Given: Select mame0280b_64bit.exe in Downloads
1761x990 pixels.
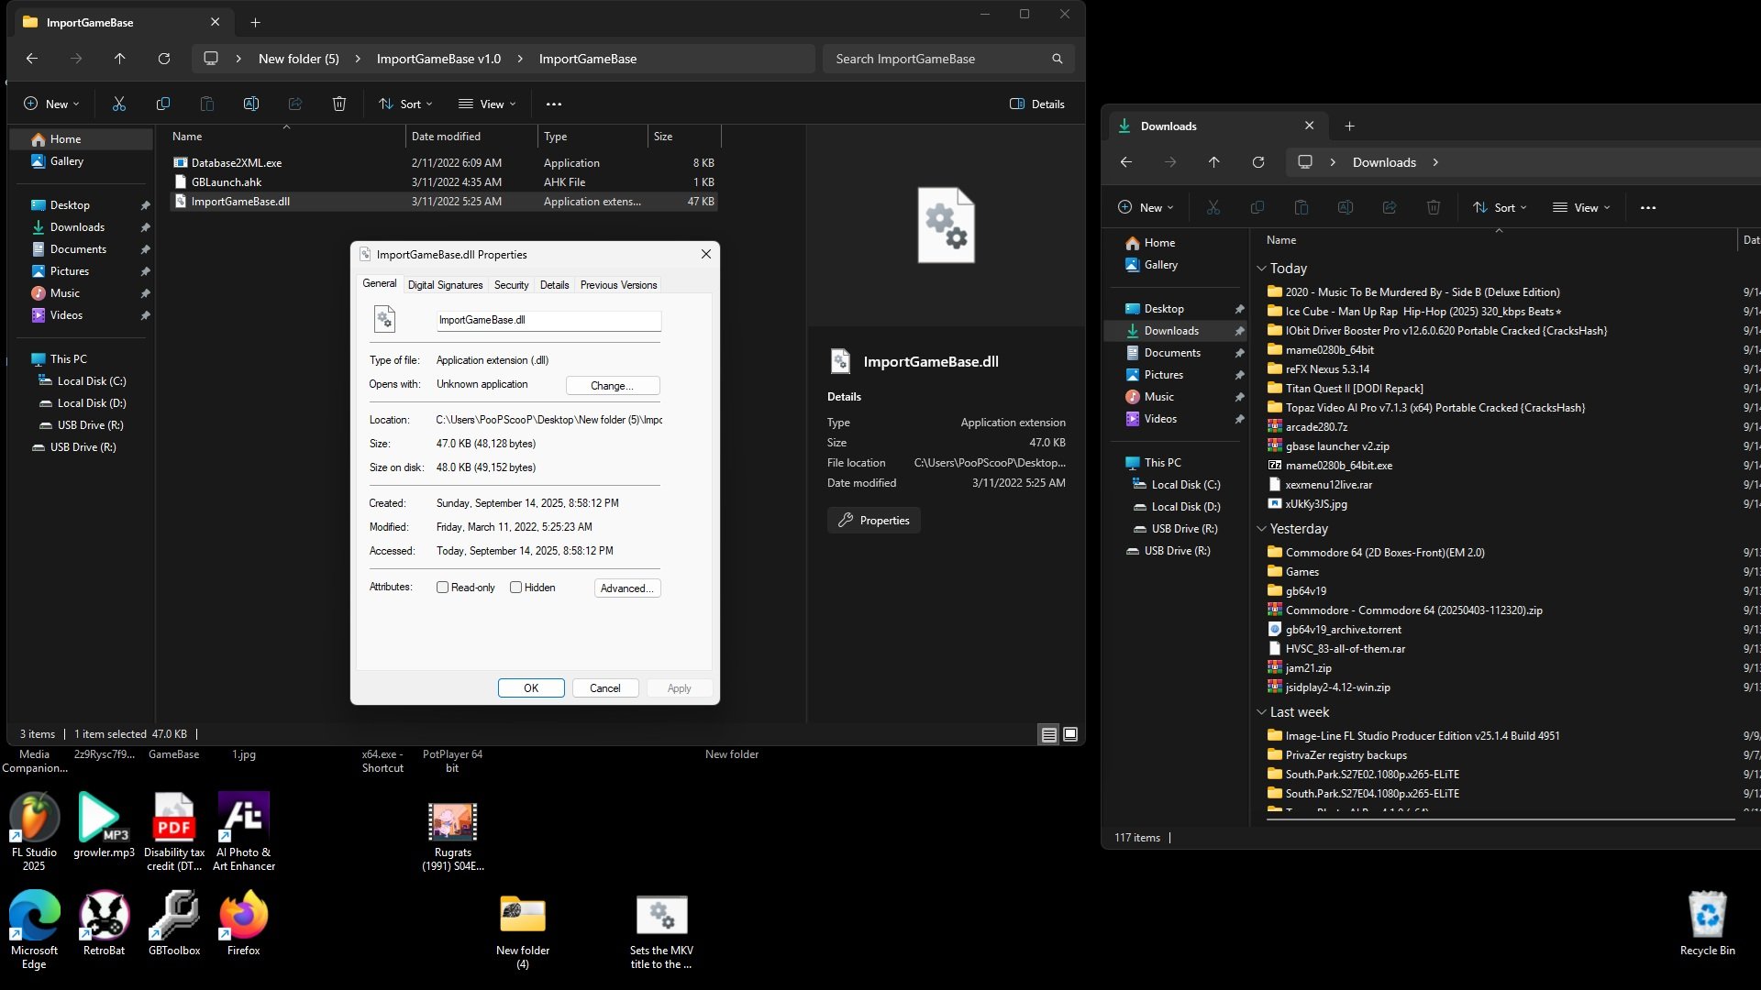Looking at the screenshot, I should coord(1338,466).
